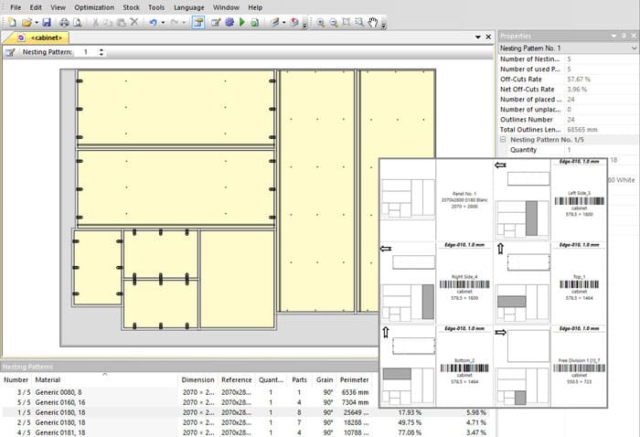Click the Undo arrow icon
Image resolution: width=640 pixels, height=437 pixels.
(x=154, y=21)
